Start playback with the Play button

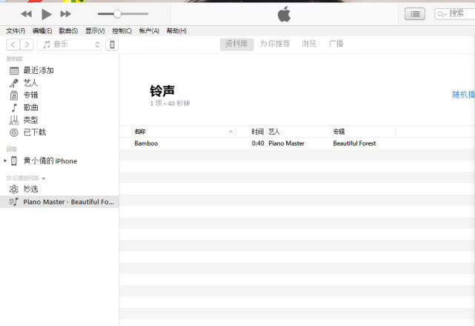(x=47, y=14)
